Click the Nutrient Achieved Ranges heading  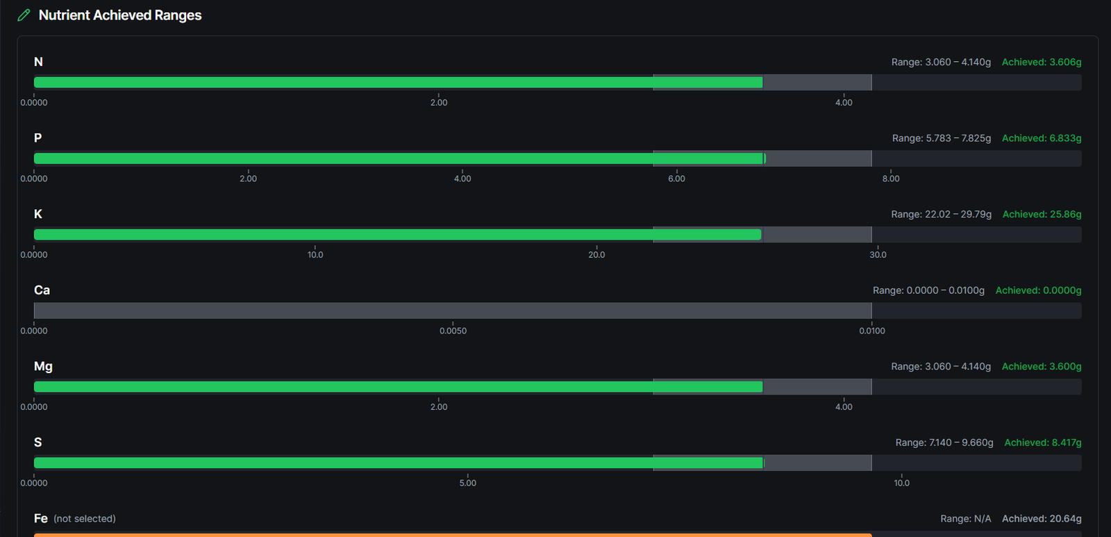pos(120,15)
